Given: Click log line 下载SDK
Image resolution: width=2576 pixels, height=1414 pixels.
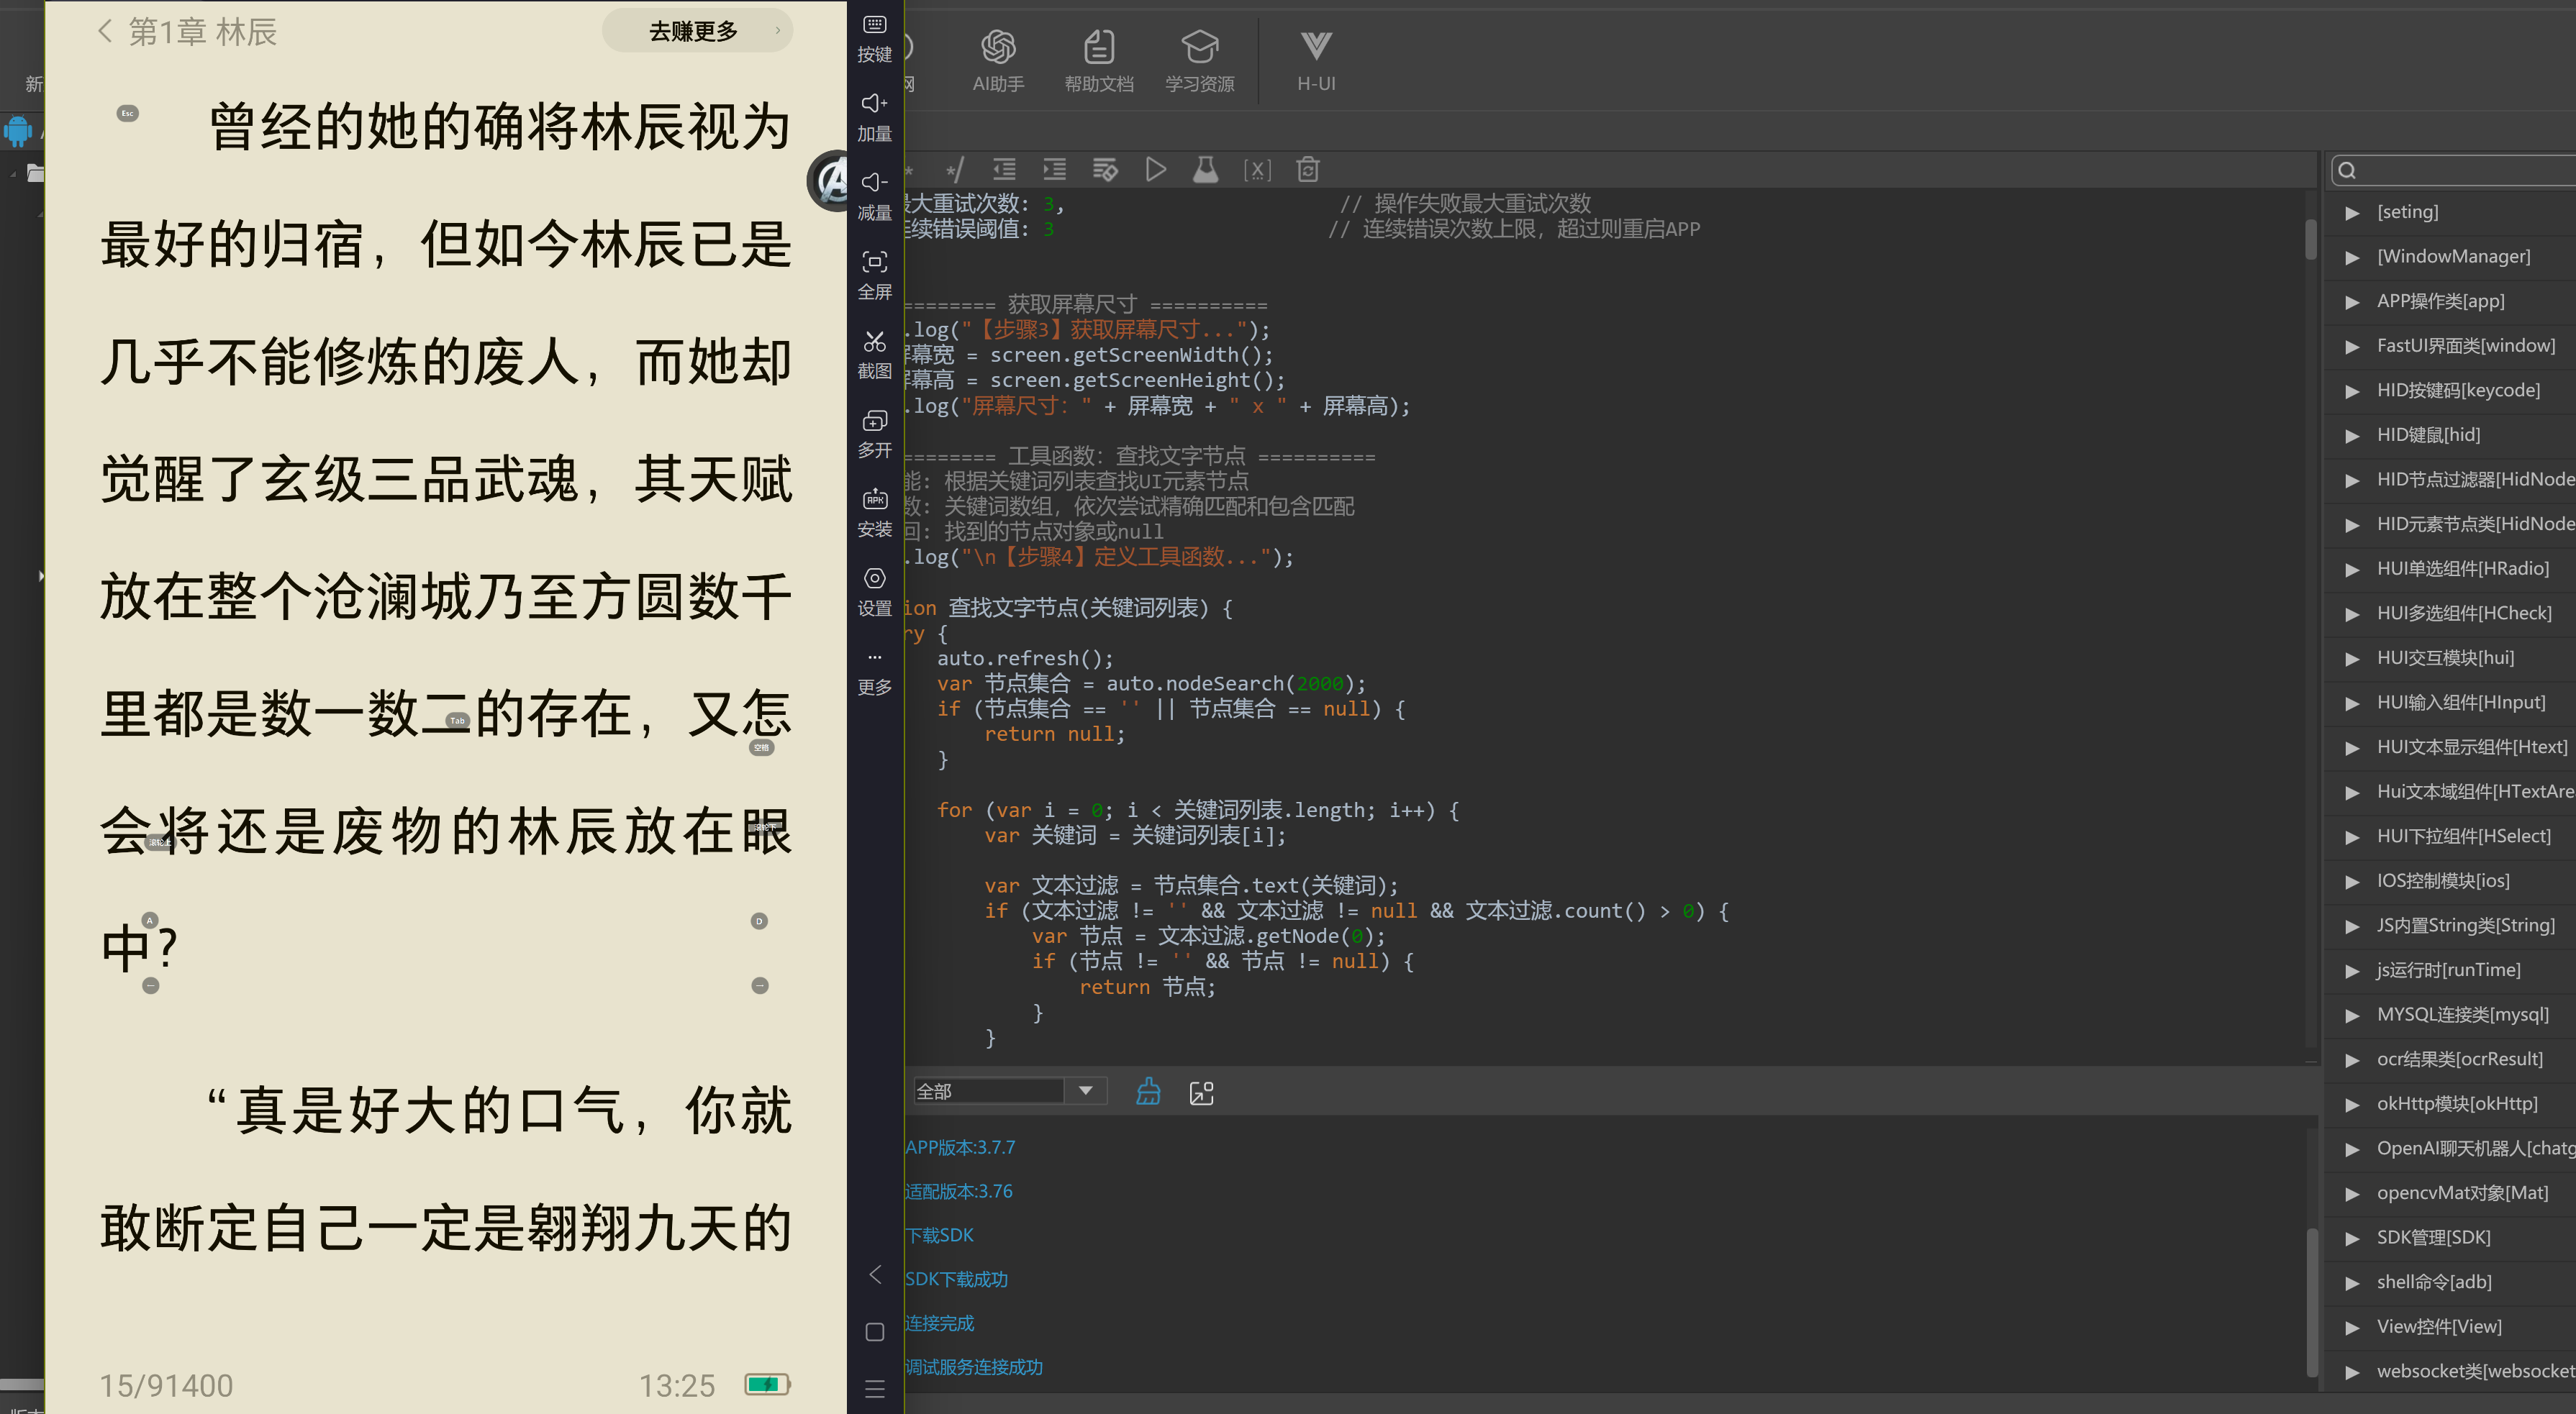Looking at the screenshot, I should [x=939, y=1235].
